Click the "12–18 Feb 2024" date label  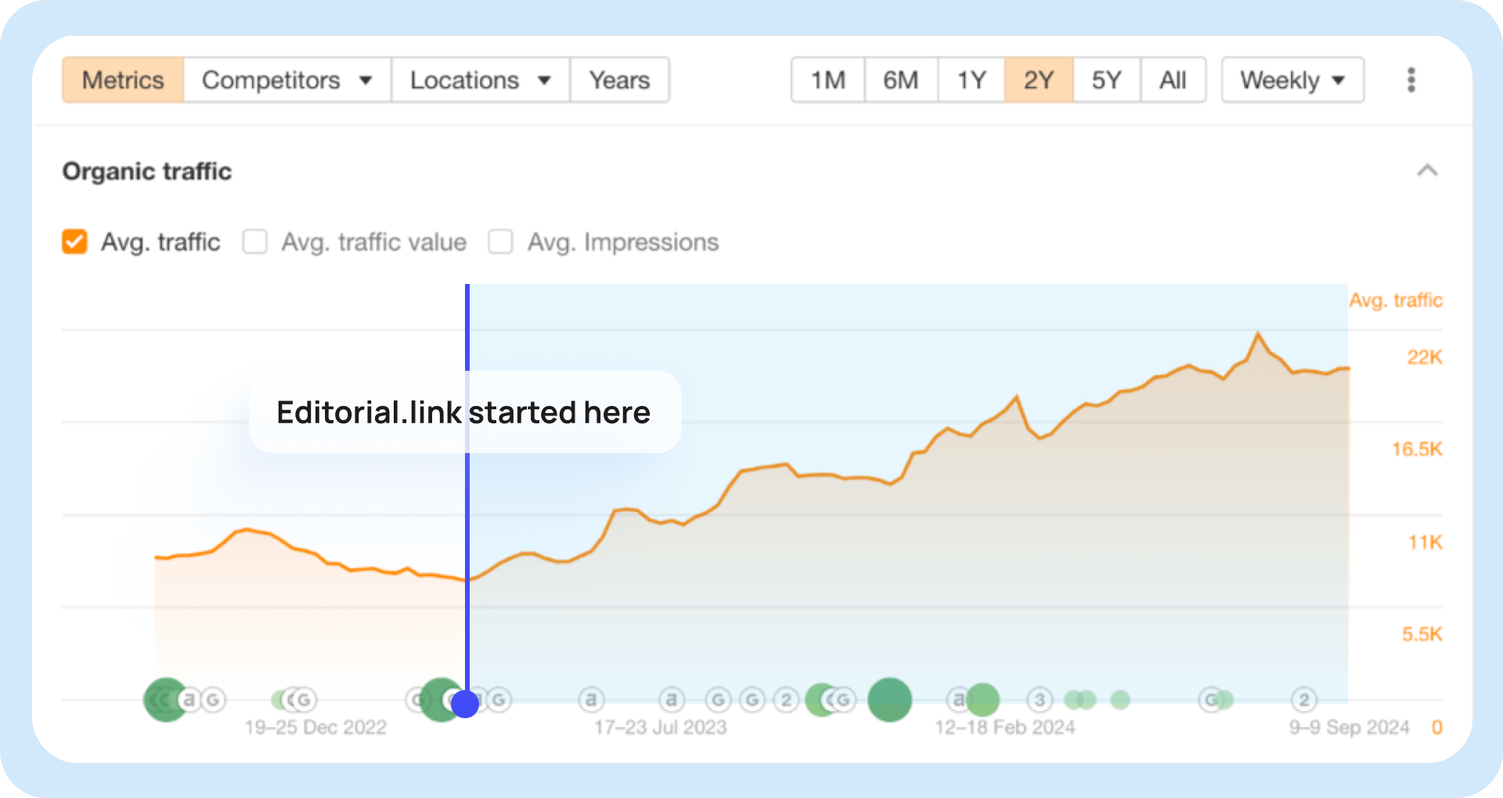pyautogui.click(x=1005, y=728)
